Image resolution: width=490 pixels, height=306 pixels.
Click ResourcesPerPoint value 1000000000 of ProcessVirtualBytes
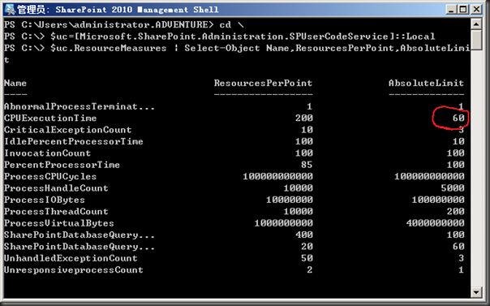point(284,223)
